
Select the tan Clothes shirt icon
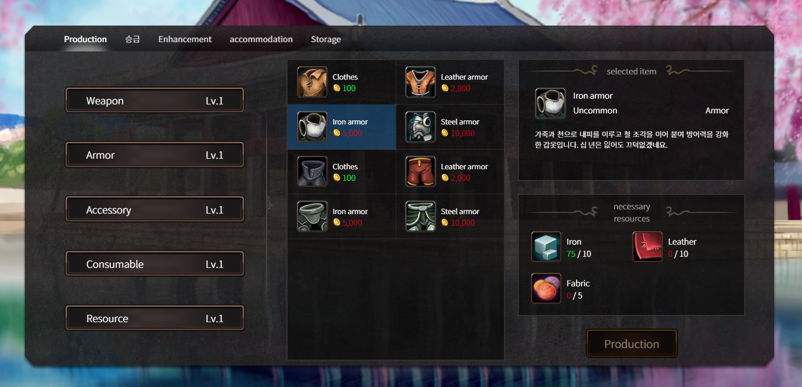tap(312, 82)
